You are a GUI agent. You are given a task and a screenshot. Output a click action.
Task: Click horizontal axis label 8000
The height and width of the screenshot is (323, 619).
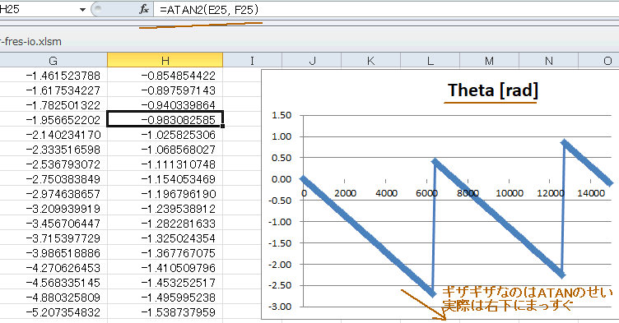tap(468, 193)
